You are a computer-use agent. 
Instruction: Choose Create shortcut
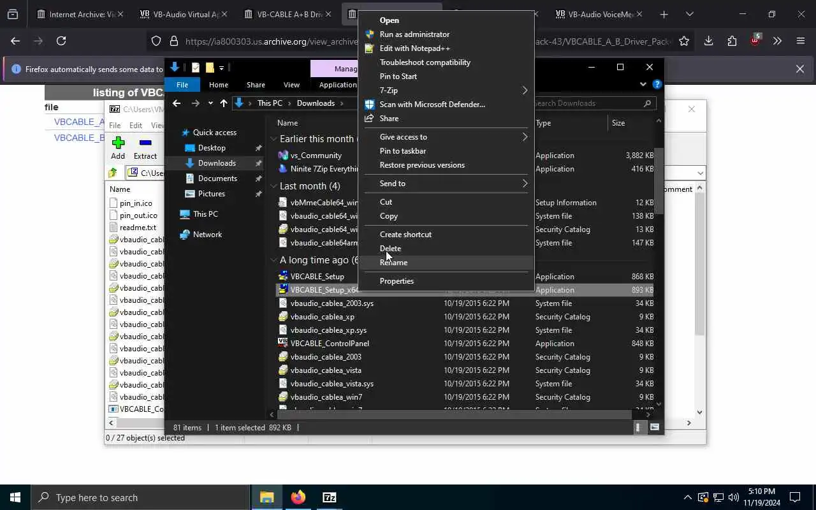(x=405, y=235)
